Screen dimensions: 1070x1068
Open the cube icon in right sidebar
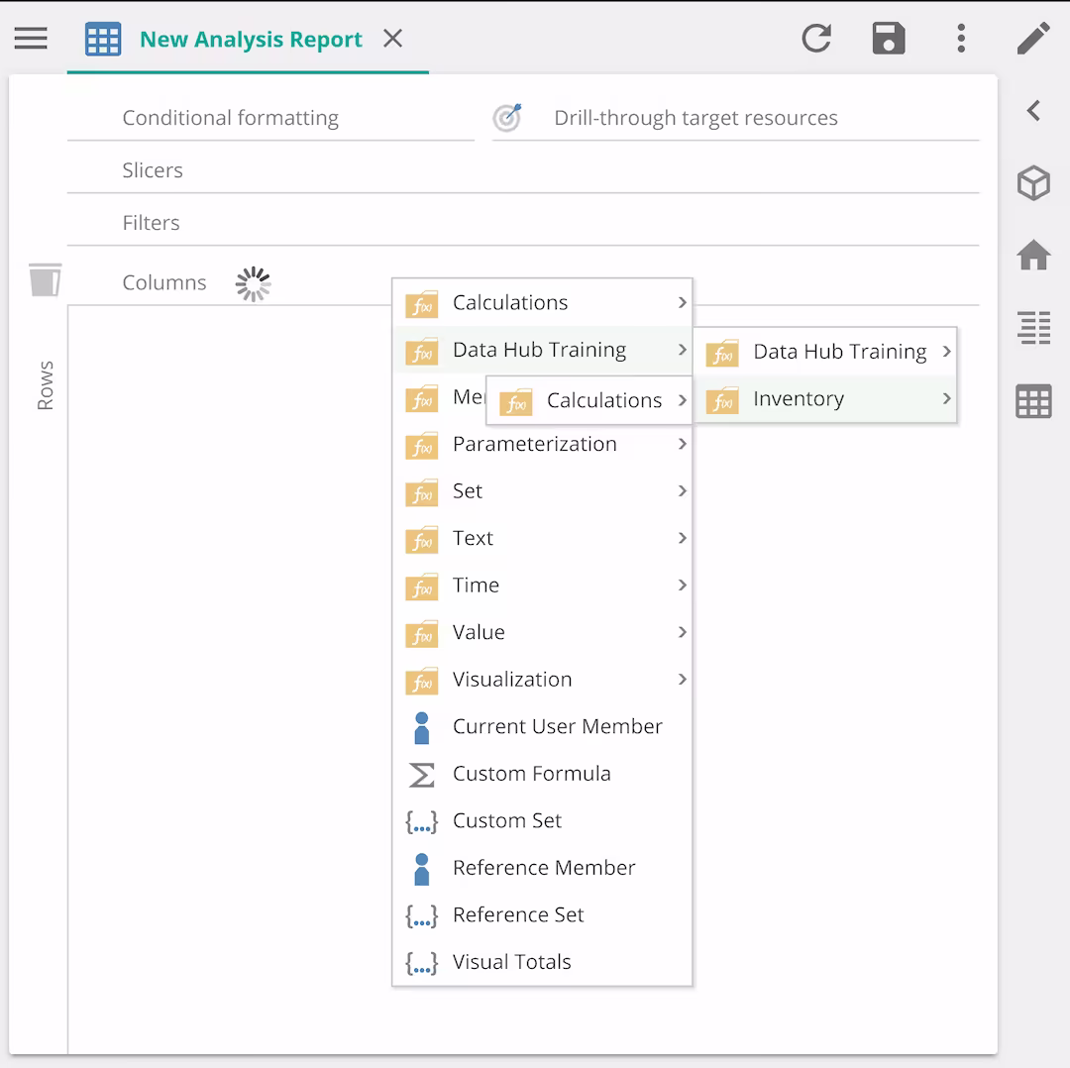coord(1033,183)
